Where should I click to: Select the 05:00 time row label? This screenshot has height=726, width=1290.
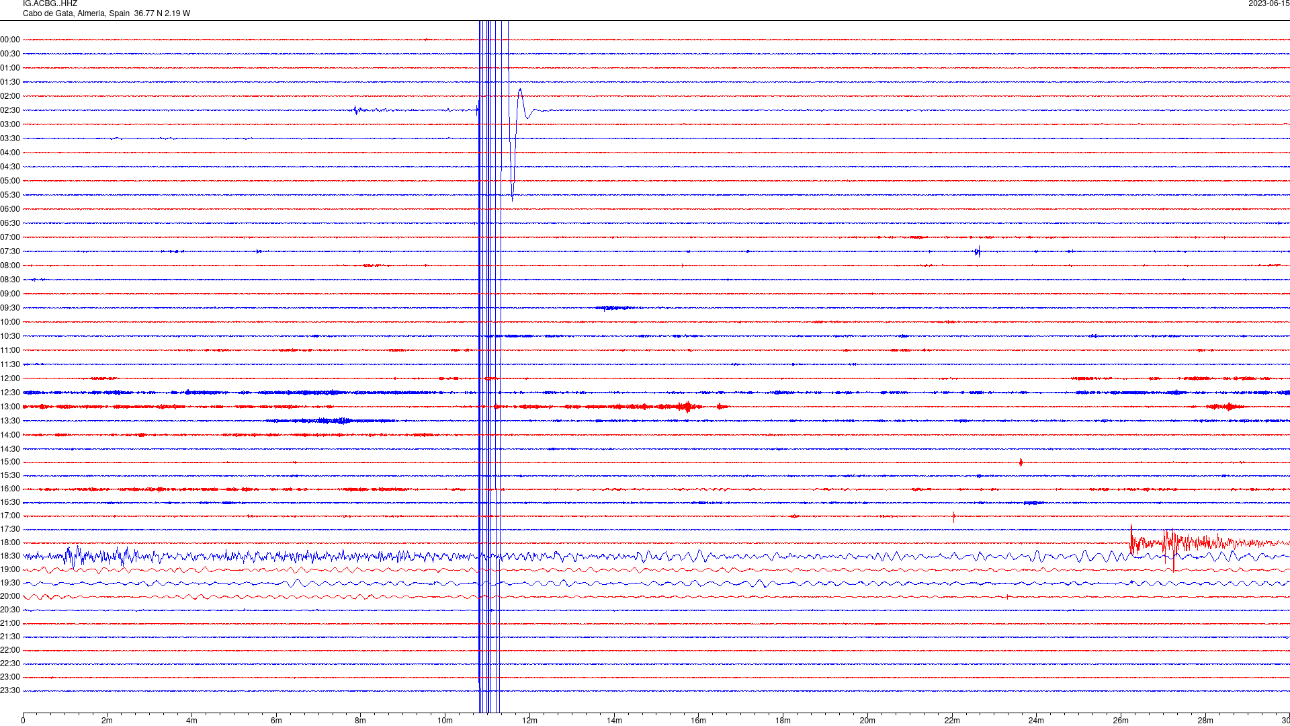coord(10,181)
